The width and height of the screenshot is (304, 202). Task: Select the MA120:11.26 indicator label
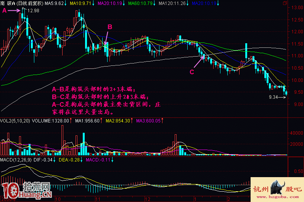click(172, 3)
